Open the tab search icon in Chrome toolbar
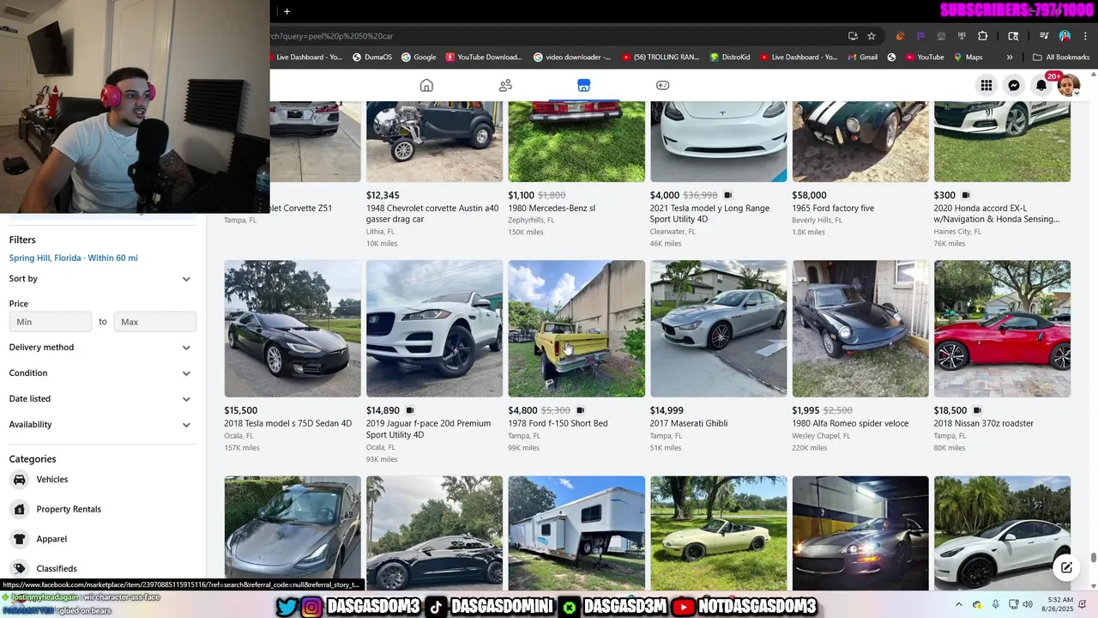1098x618 pixels. (x=1013, y=36)
